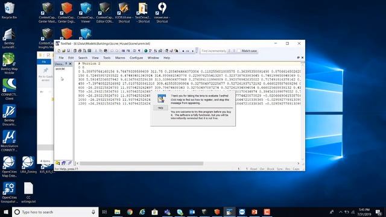The width and height of the screenshot is (386, 217).
Task: Open the viewer.exe shortcut desktop icon
Action: click(162, 13)
